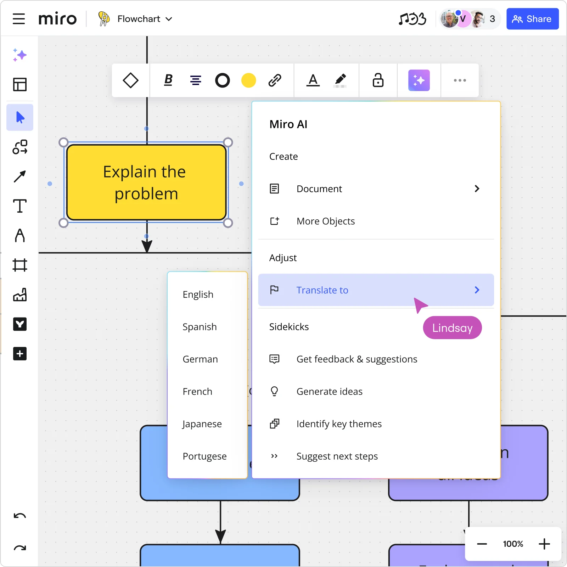Open the Translate to submenu
Screen dimensions: 567x567
(x=376, y=290)
